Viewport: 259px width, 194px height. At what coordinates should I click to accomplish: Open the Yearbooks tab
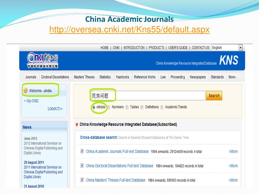click(x=122, y=77)
